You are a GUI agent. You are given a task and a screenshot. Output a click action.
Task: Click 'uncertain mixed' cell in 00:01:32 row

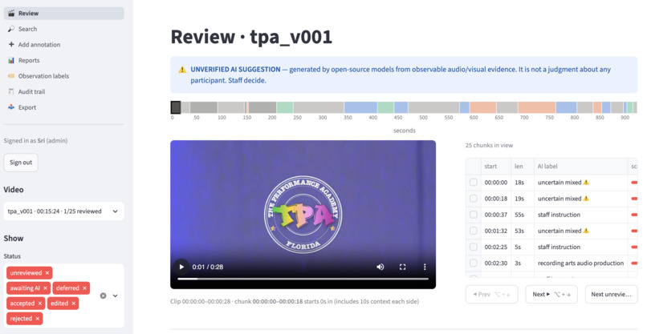point(580,231)
